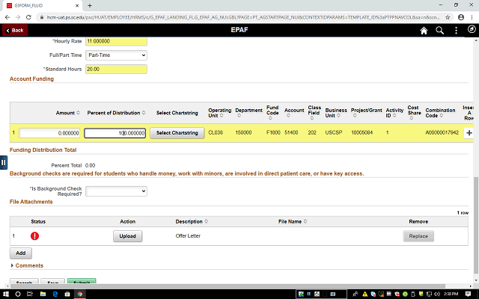The image size is (479, 299).
Task: Click the Operating Unit column header
Action: point(219,113)
